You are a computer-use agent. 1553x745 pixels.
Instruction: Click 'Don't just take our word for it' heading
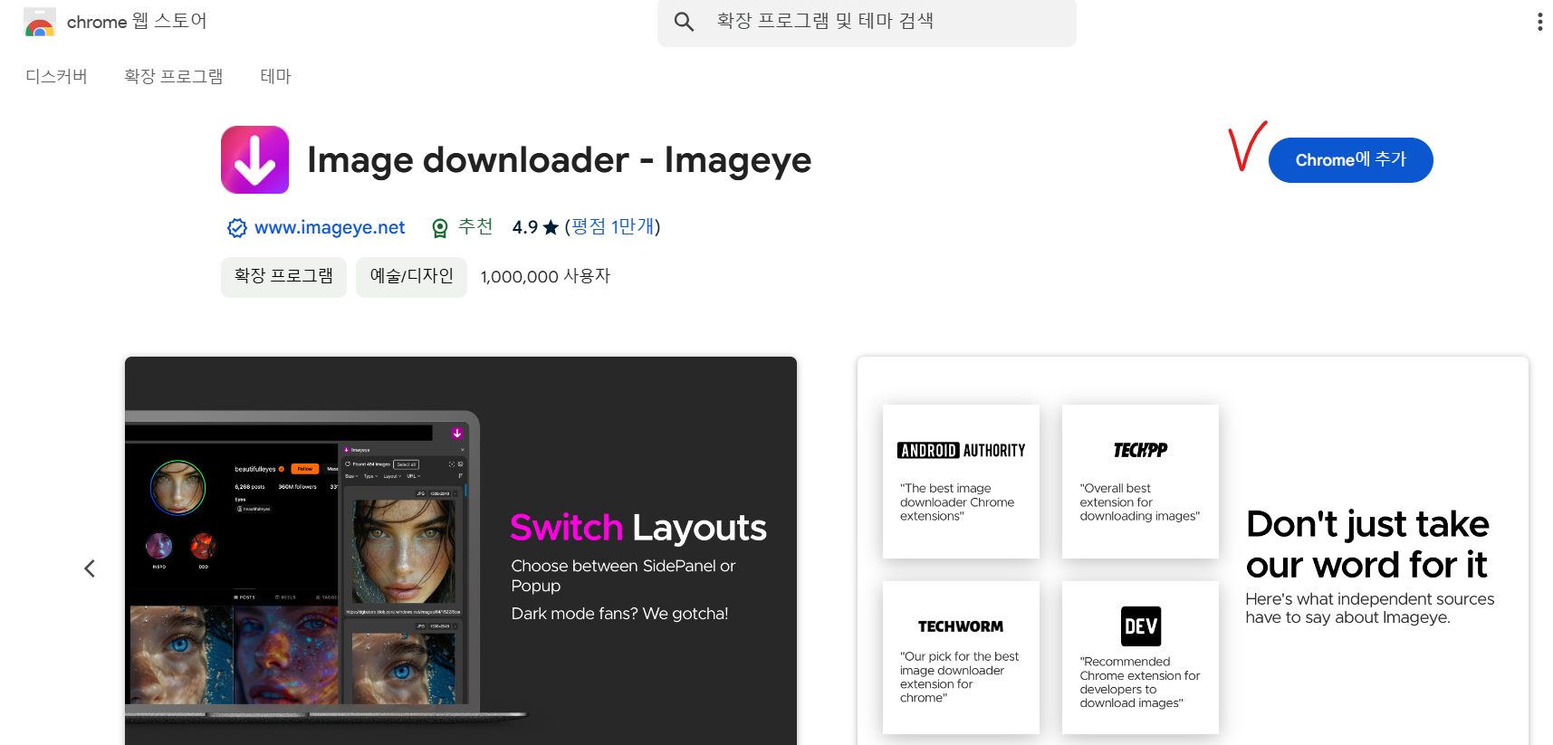(1367, 544)
